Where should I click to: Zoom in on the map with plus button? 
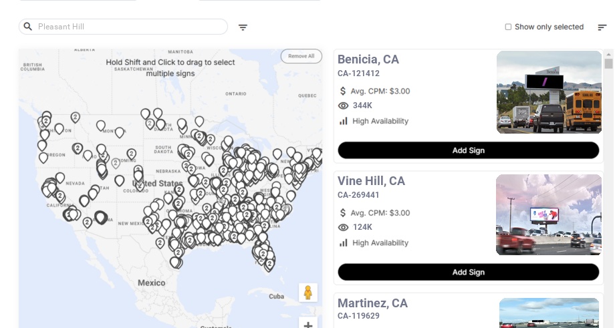click(x=308, y=325)
